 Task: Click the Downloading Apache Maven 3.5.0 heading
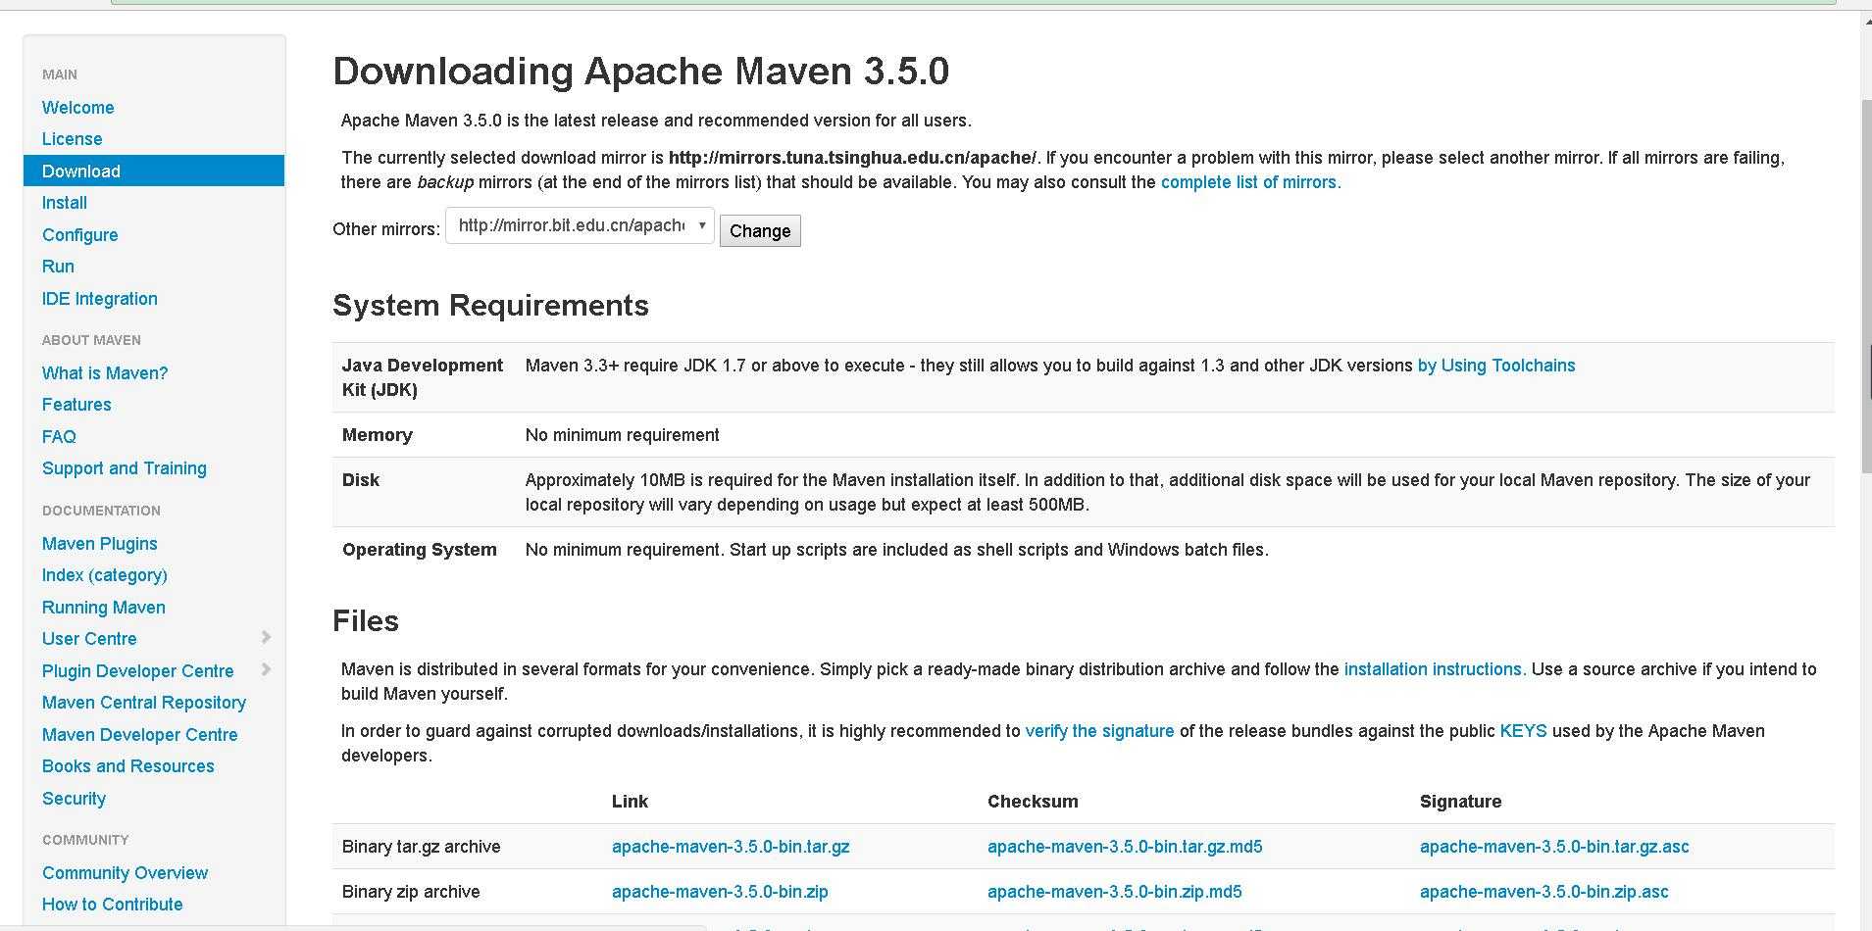(641, 72)
